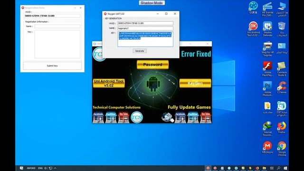Click the globe with mouse website icon
Image resolution: width=304 pixels, height=171 pixels.
pyautogui.click(x=168, y=117)
